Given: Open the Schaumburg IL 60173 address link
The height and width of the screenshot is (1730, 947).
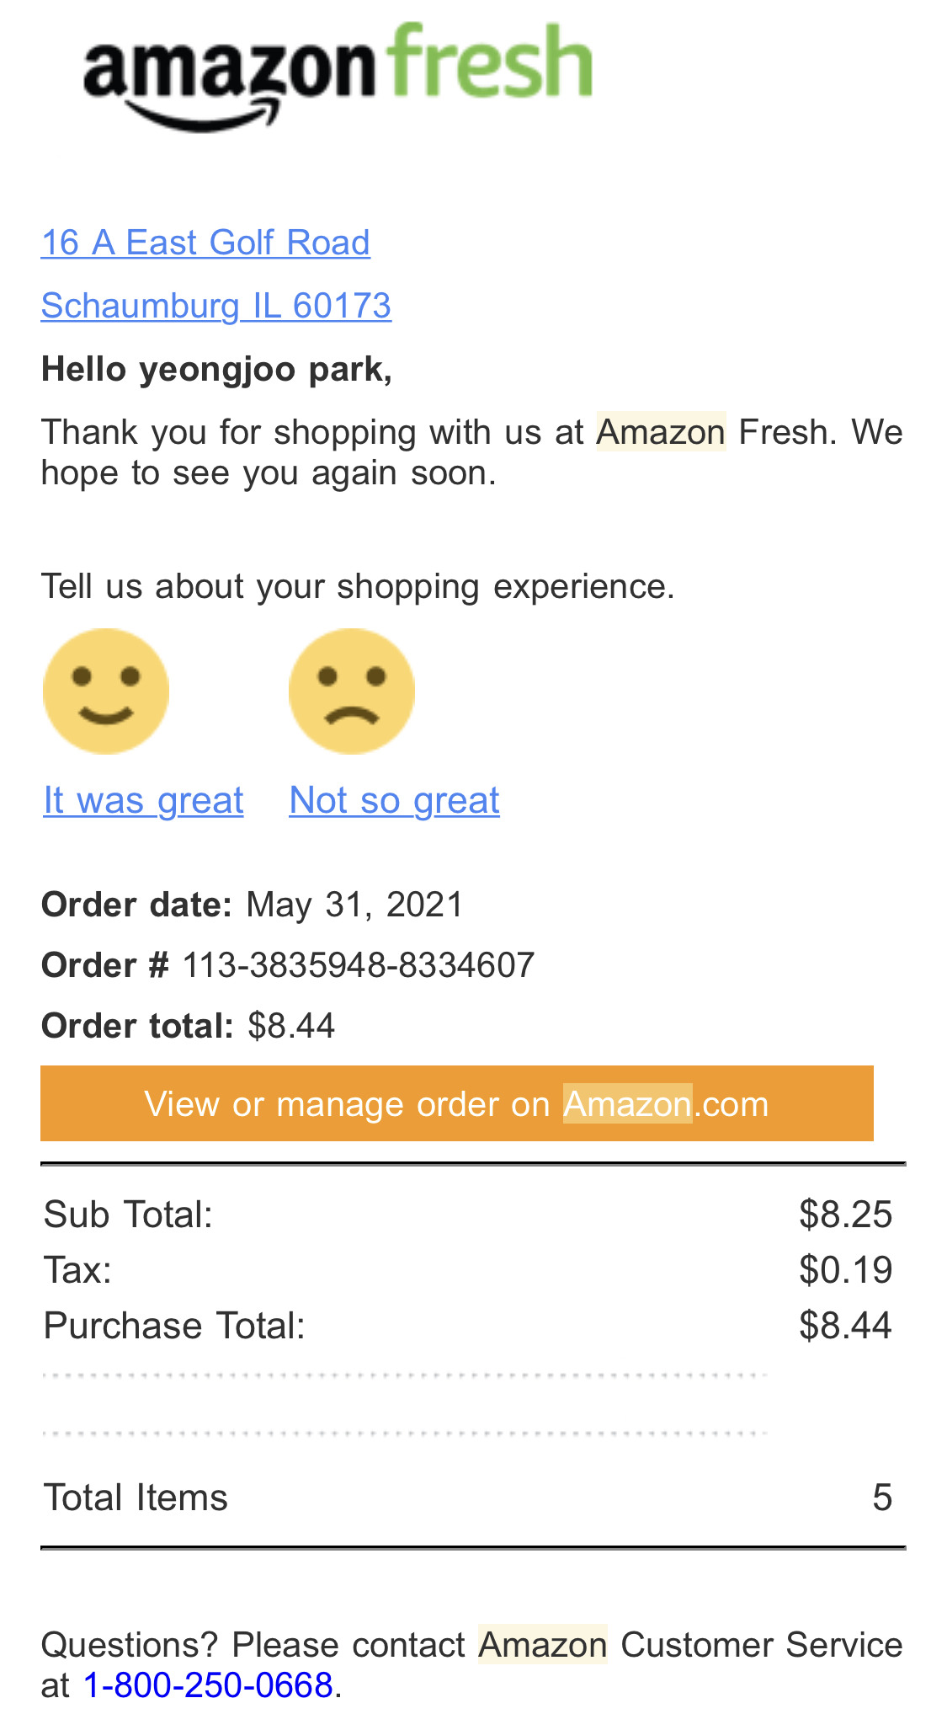Looking at the screenshot, I should [x=216, y=306].
